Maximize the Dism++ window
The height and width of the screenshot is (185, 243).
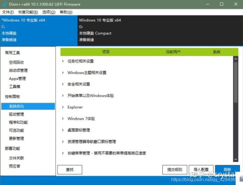(x=222, y=4)
